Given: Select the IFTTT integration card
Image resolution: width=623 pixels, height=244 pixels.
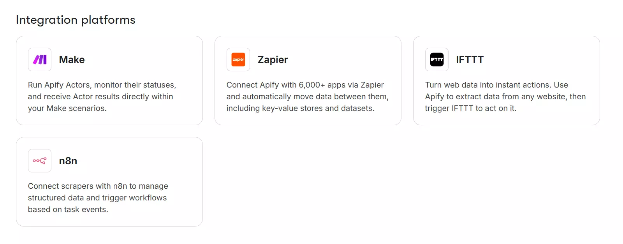Looking at the screenshot, I should tap(506, 81).
